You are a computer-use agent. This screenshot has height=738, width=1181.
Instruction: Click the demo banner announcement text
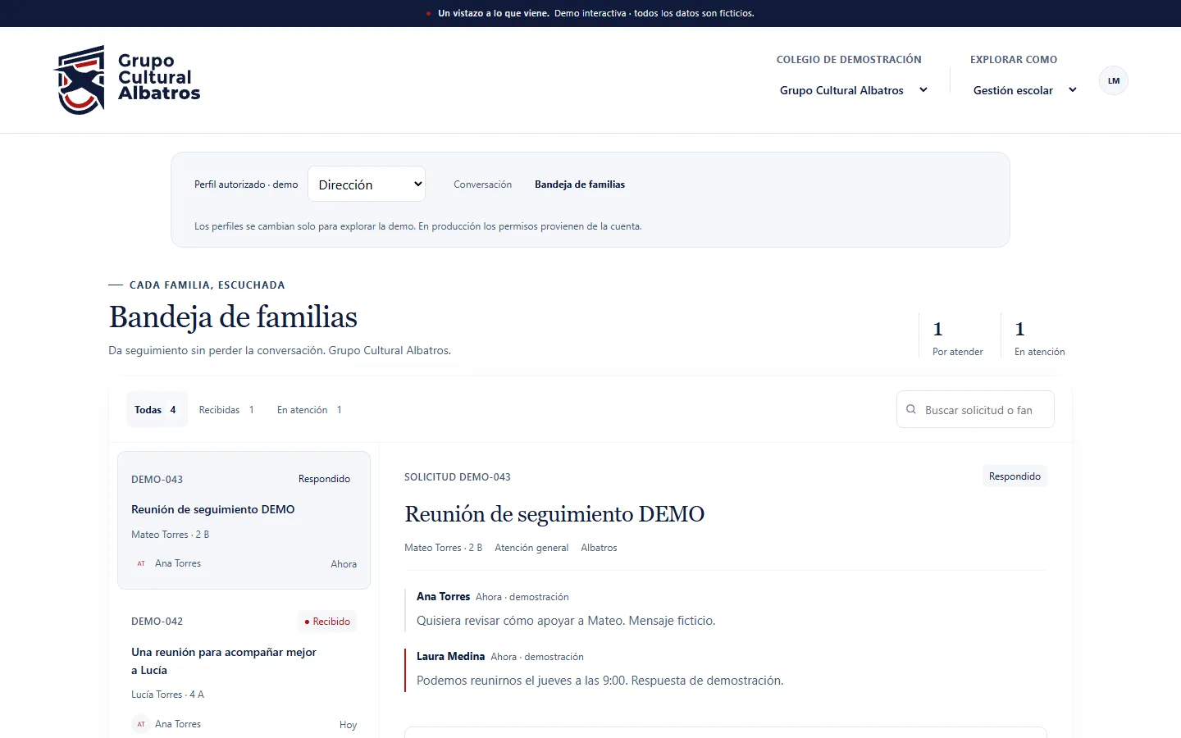(595, 13)
